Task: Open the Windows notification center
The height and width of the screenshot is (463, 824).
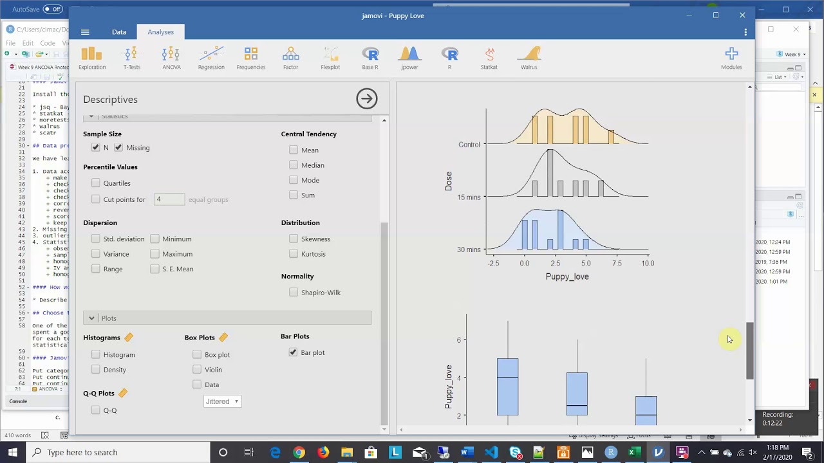Action: click(807, 452)
